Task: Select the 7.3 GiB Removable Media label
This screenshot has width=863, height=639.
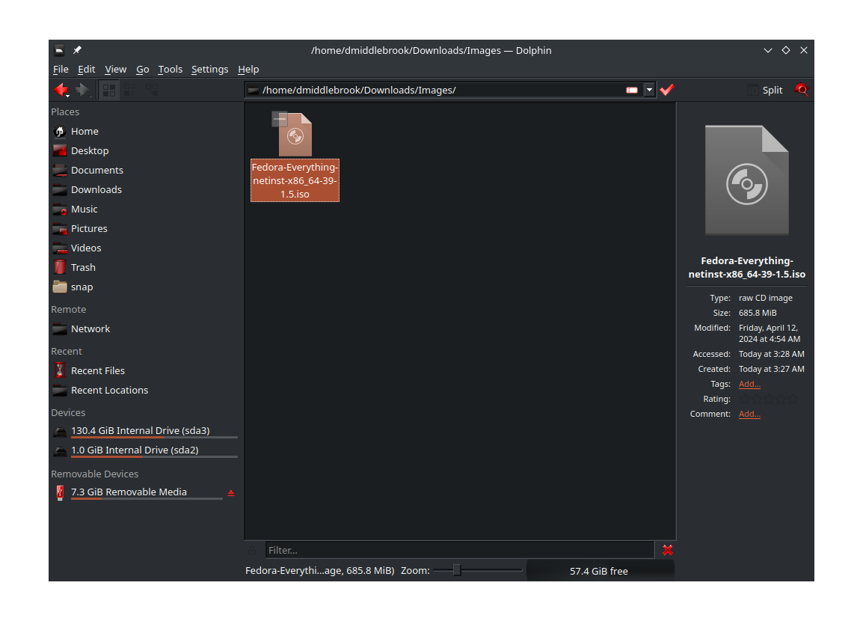Action: click(129, 492)
